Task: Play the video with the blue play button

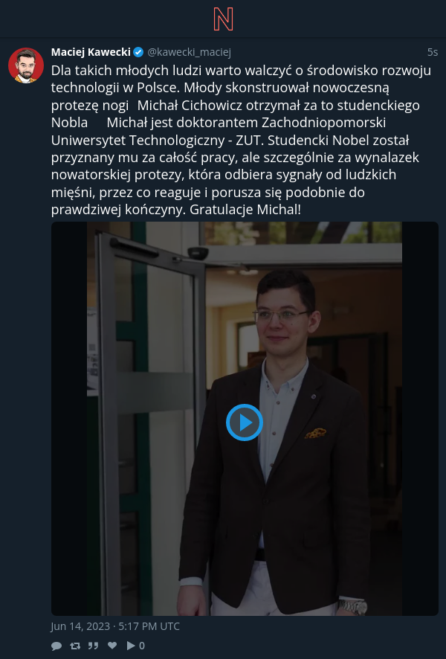Action: [x=245, y=422]
